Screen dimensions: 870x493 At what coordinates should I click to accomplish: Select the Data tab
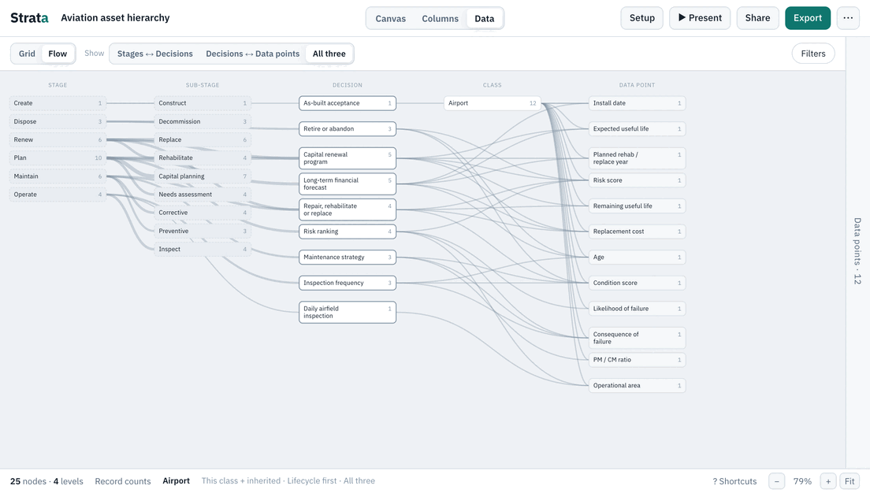[485, 18]
